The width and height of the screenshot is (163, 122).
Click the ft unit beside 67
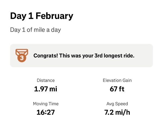click(x=121, y=89)
